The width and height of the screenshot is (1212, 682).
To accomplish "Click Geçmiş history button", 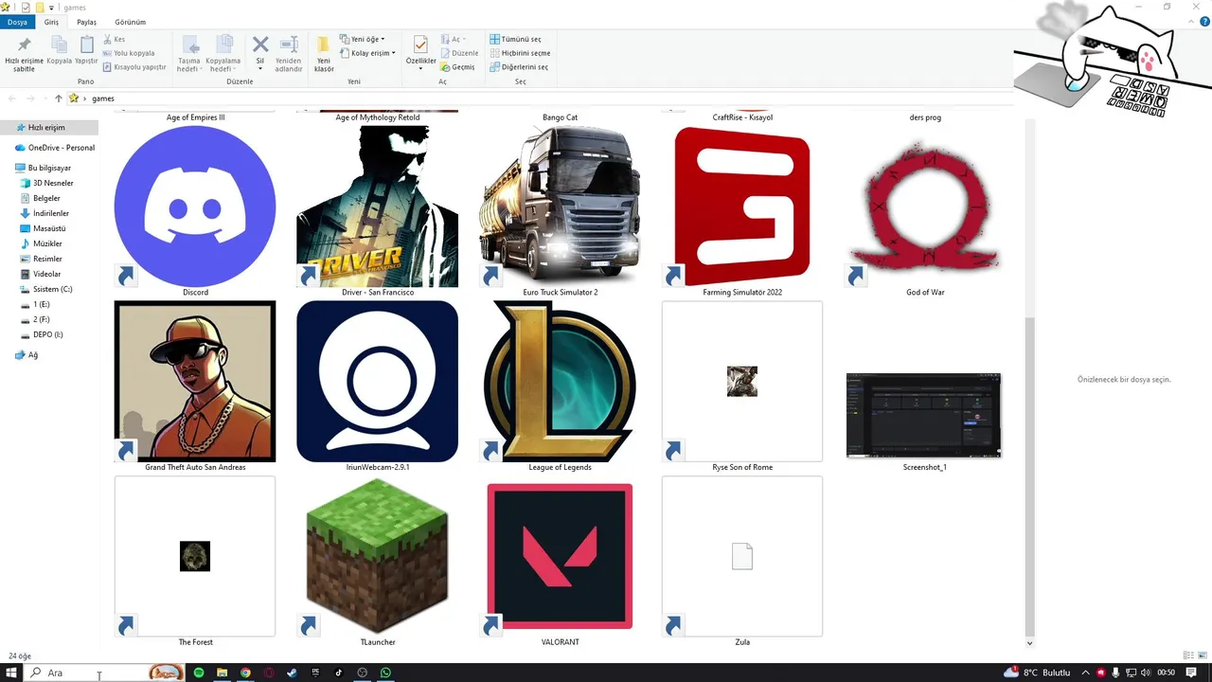I will [x=457, y=67].
